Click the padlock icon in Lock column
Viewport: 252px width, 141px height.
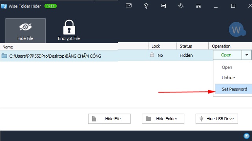pyautogui.click(x=152, y=55)
